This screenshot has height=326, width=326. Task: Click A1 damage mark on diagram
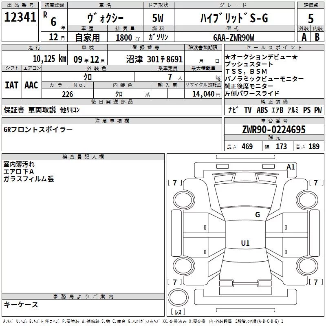click(x=291, y=167)
